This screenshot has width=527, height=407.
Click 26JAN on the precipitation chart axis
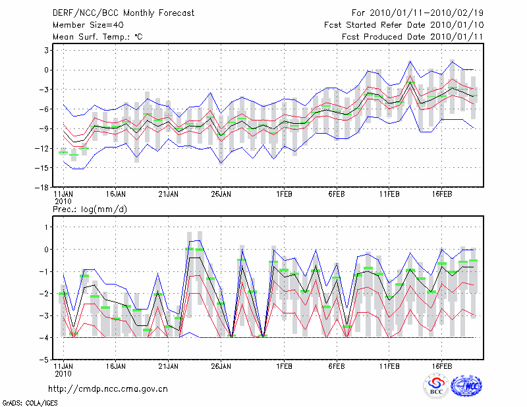point(221,365)
